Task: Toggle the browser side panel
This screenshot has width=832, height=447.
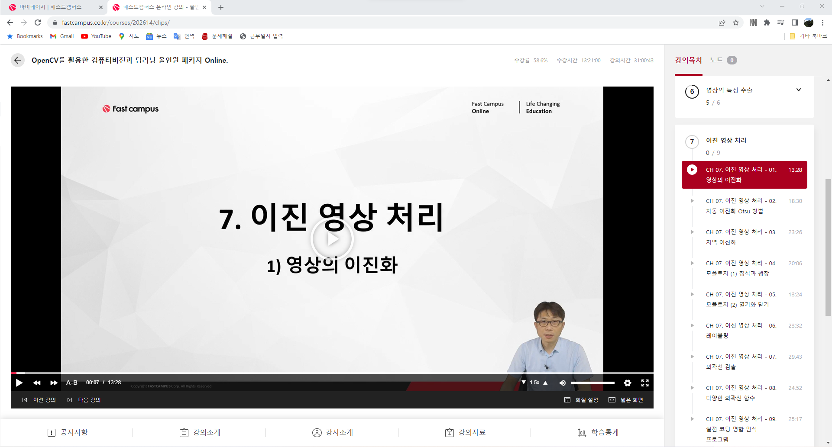Action: click(794, 23)
